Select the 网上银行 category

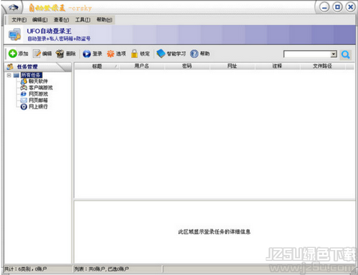coord(38,106)
